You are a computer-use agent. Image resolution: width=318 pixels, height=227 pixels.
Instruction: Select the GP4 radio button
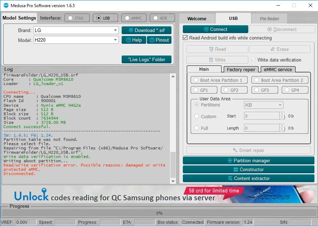tap(287, 90)
